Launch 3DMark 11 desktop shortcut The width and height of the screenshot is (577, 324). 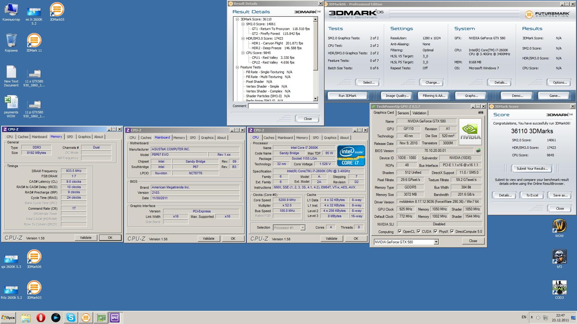[x=34, y=43]
